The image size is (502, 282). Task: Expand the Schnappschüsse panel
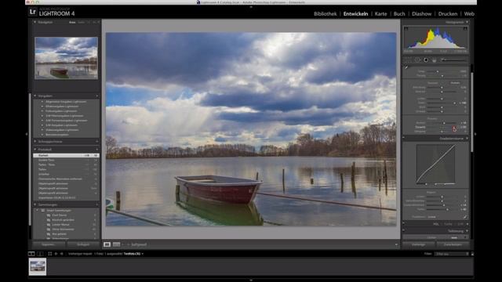point(35,141)
